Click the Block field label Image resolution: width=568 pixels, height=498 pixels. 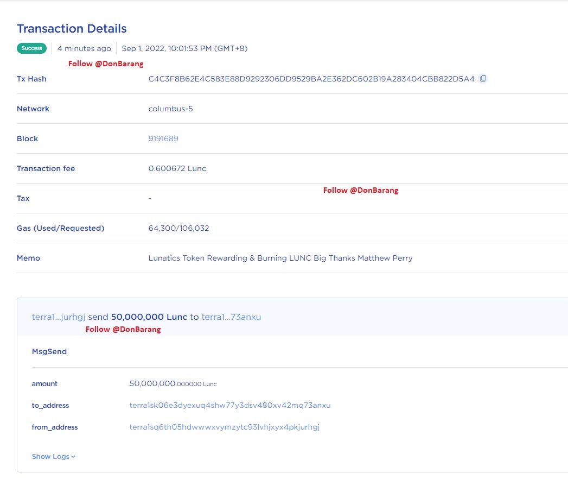point(27,138)
